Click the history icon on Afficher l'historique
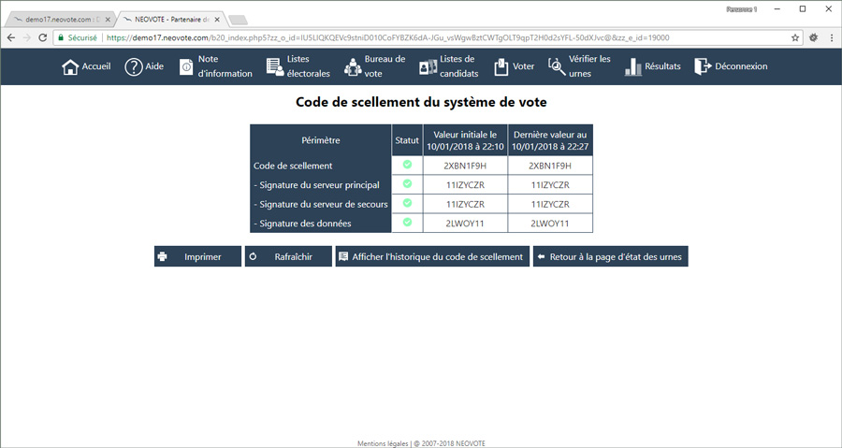This screenshot has width=842, height=448. [x=343, y=256]
